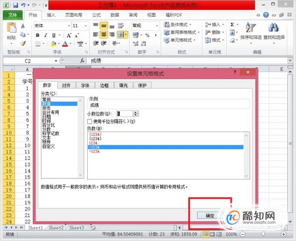296x241 pixels.
Task: Open the Formulas ribbon tab
Action: pyautogui.click(x=96, y=15)
